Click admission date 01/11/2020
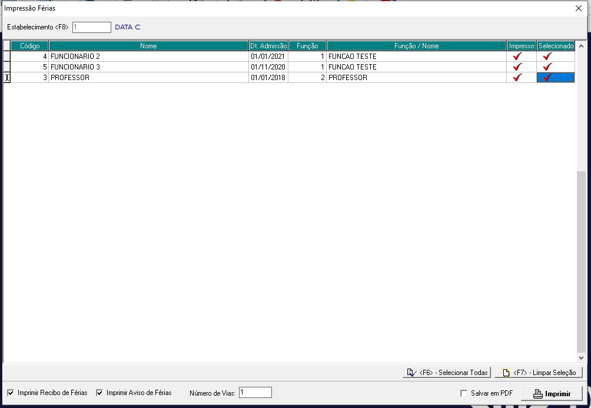 (x=268, y=67)
